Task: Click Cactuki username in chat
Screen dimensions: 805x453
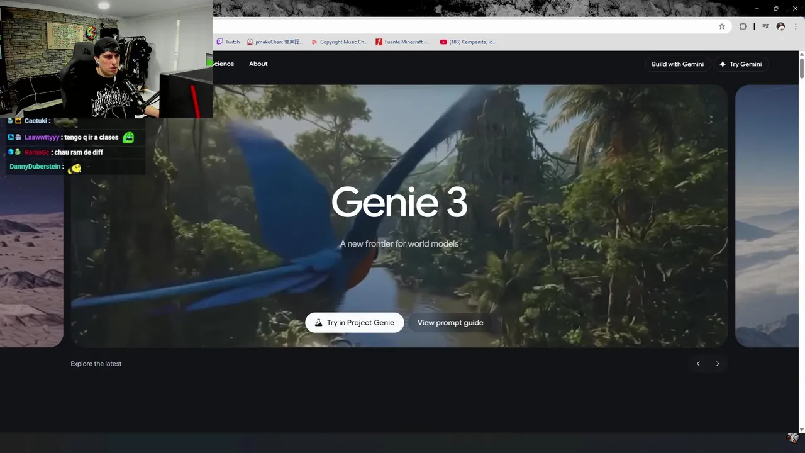Action: point(36,121)
